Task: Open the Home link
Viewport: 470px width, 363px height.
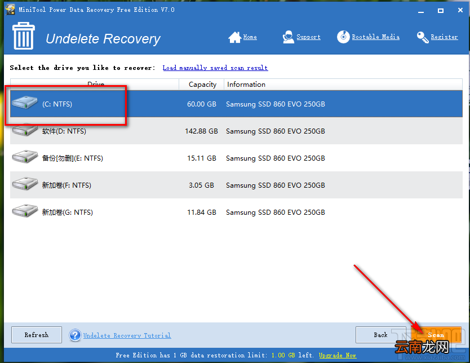Action: point(250,37)
